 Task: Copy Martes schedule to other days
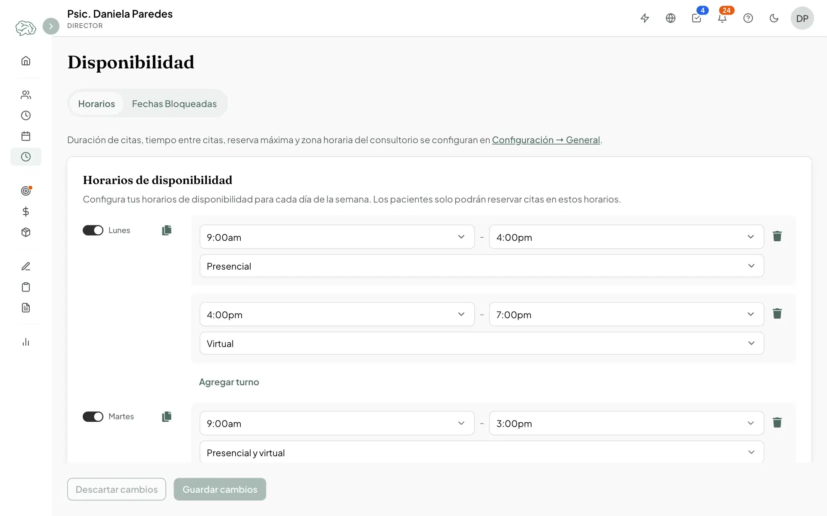click(167, 416)
